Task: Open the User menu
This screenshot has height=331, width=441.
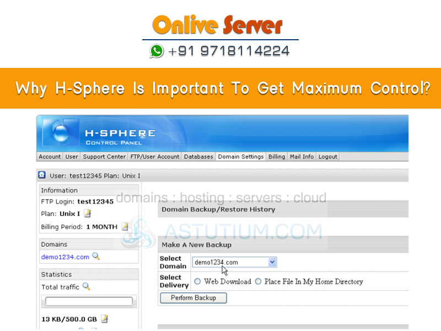Action: click(72, 157)
